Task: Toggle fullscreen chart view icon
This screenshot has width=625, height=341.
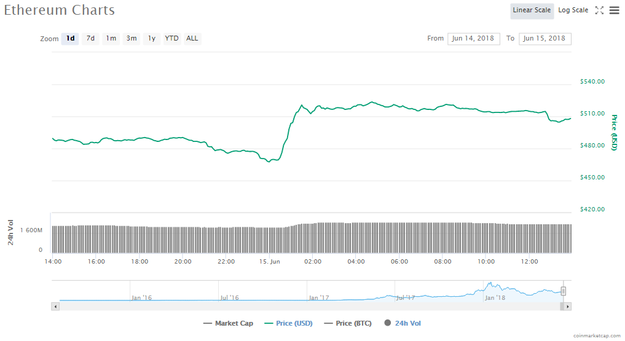Action: point(600,10)
